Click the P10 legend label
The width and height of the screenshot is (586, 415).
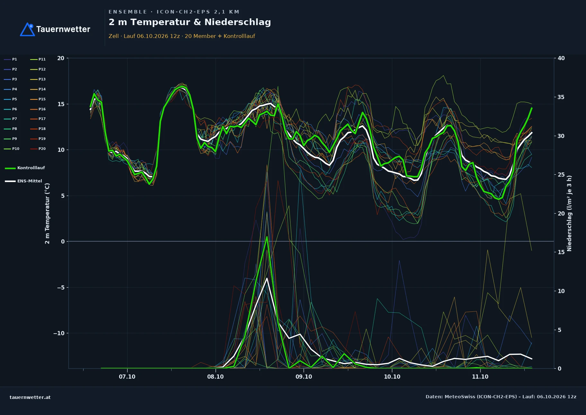coord(16,149)
